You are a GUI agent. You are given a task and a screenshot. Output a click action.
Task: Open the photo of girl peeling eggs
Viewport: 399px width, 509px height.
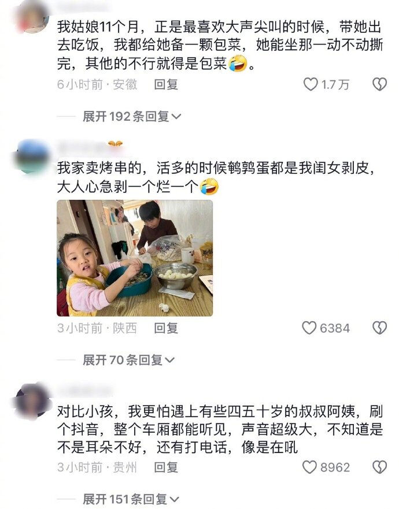[x=135, y=258]
